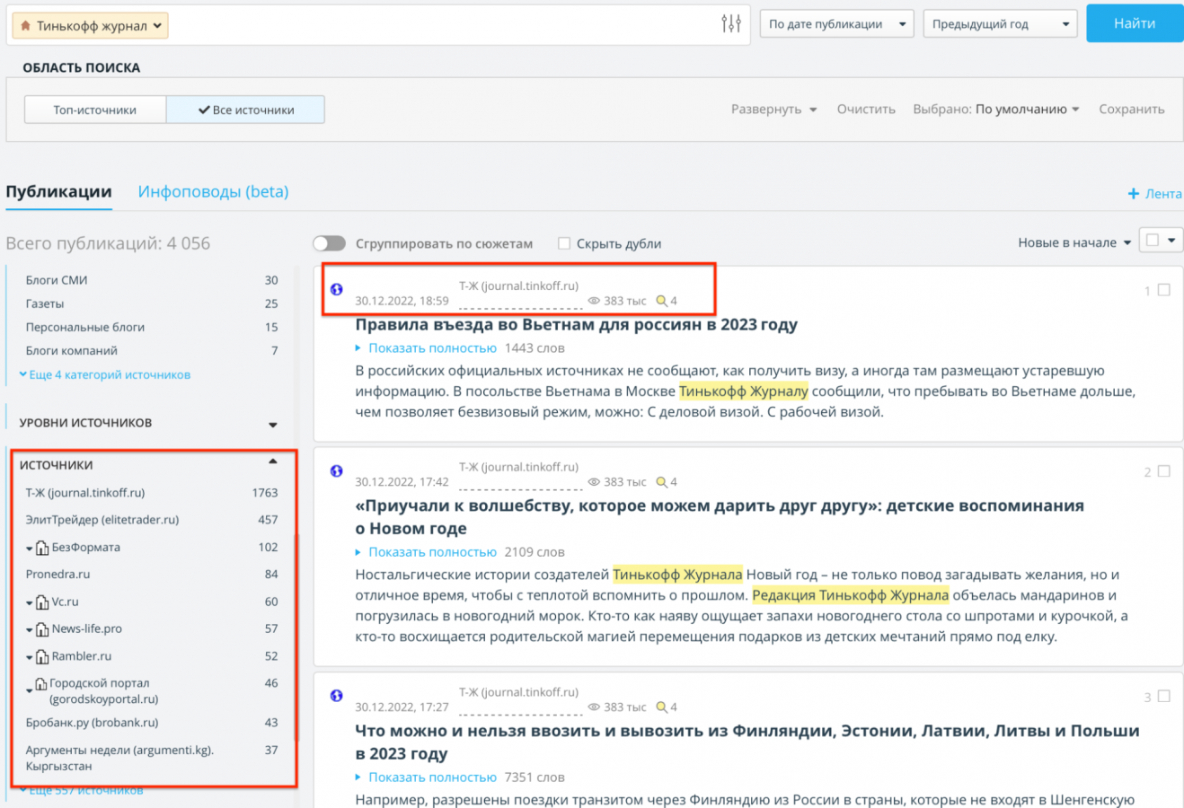Toggle Сгруппировать по сюжетам switch
Image resolution: width=1184 pixels, height=808 pixels.
coord(330,243)
